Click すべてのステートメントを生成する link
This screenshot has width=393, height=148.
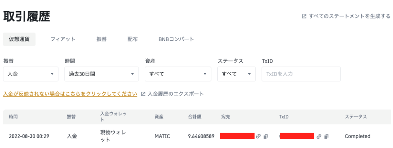pos(350,16)
